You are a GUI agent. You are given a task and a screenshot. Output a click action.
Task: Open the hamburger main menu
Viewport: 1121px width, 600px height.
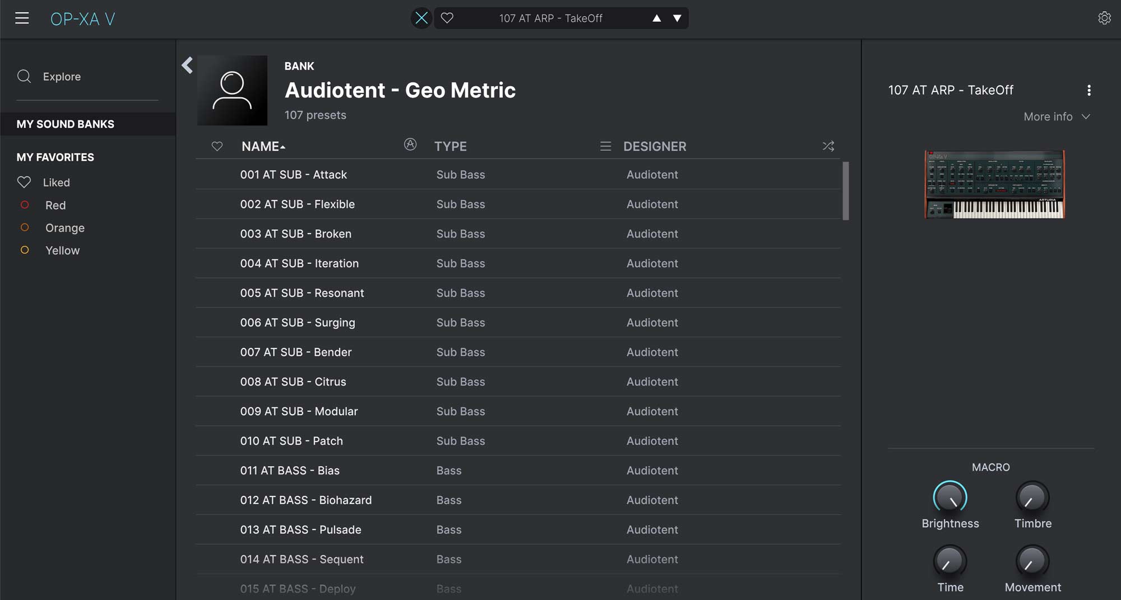tap(22, 18)
